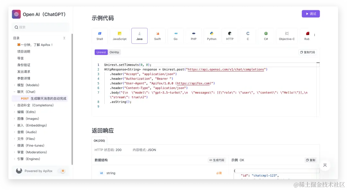Click the id field in data structure
The width and height of the screenshot is (347, 190).
[x=101, y=173]
